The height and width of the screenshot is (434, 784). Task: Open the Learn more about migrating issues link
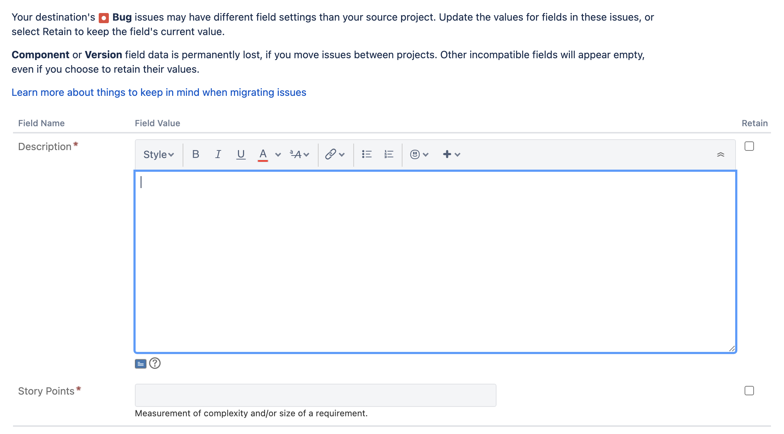pyautogui.click(x=159, y=92)
